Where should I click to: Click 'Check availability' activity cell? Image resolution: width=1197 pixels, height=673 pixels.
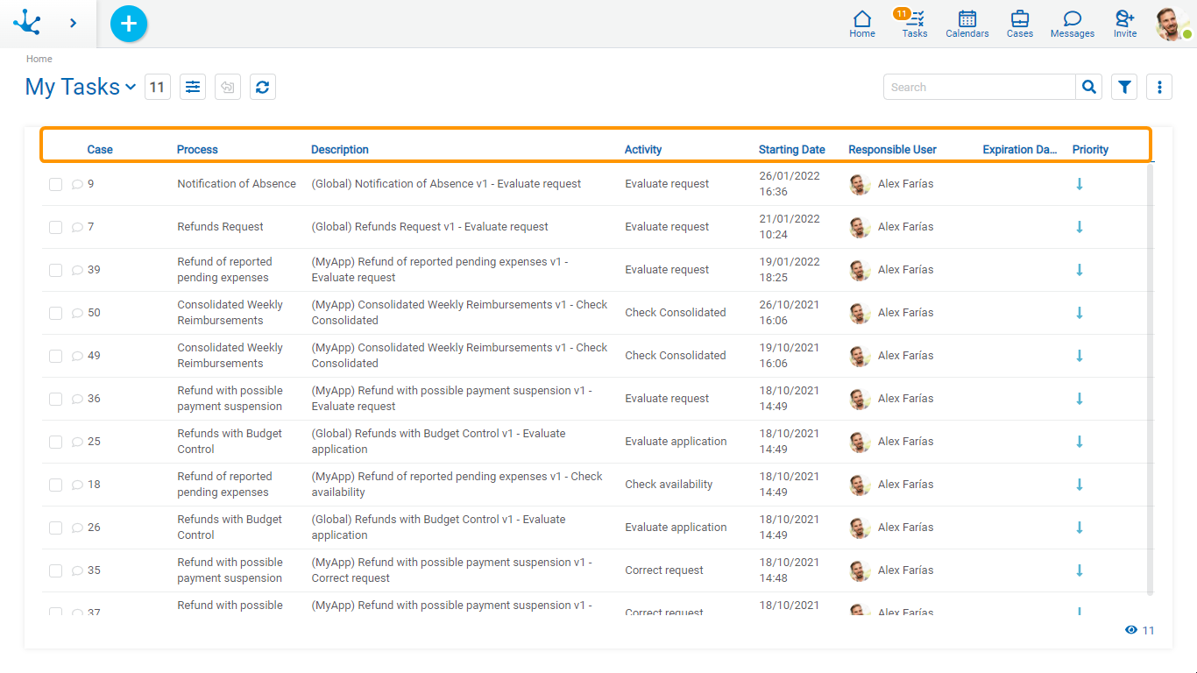click(x=669, y=485)
